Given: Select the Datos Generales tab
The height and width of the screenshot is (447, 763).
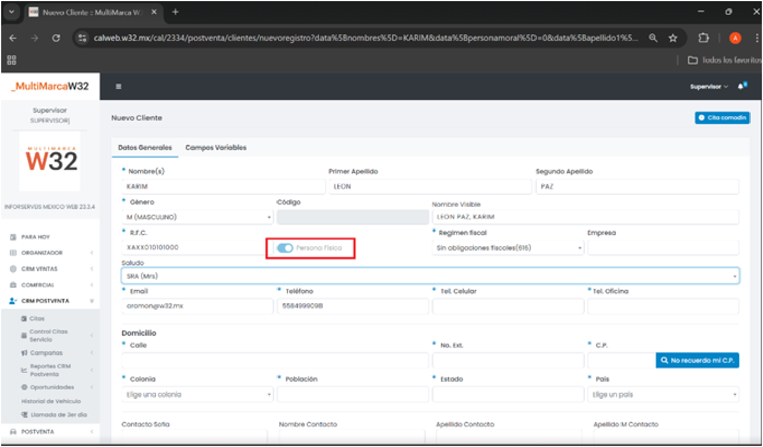Looking at the screenshot, I should point(145,148).
